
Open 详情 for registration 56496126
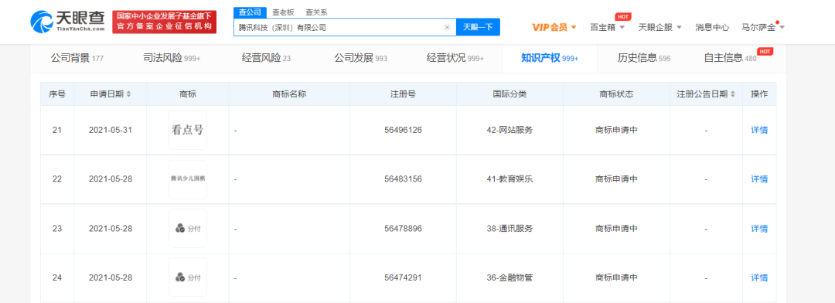[759, 130]
